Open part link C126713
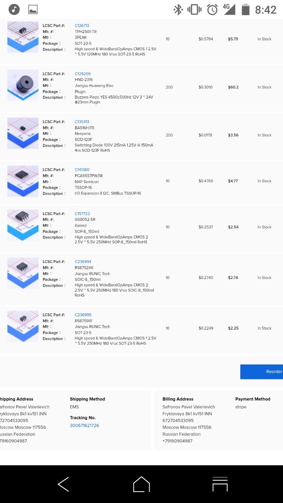 (82, 26)
